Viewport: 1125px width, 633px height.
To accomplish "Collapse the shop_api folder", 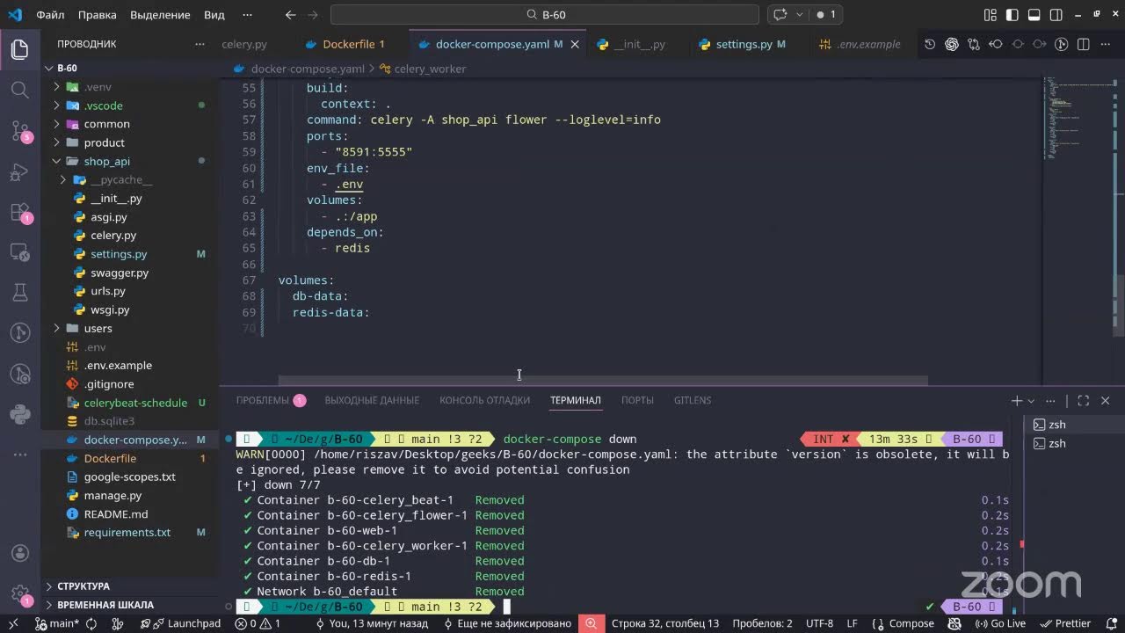I will click(57, 161).
